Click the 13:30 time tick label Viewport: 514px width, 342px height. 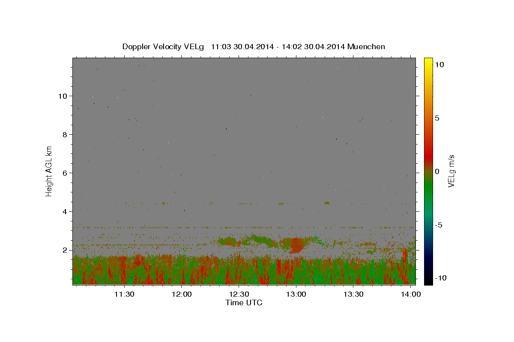click(353, 295)
